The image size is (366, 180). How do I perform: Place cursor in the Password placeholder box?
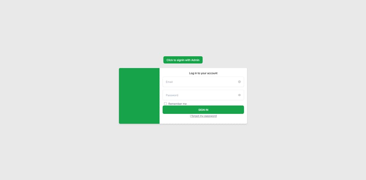(x=203, y=95)
